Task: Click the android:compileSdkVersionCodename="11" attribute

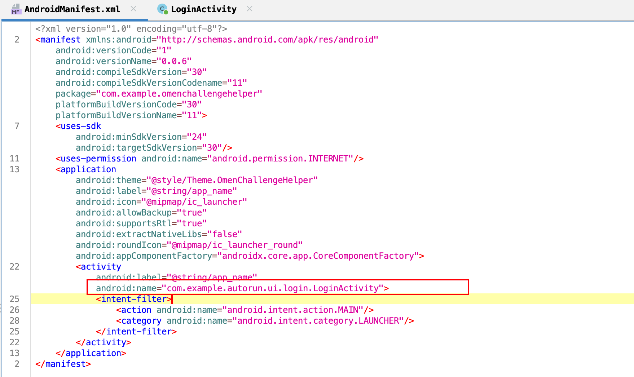Action: [x=151, y=83]
